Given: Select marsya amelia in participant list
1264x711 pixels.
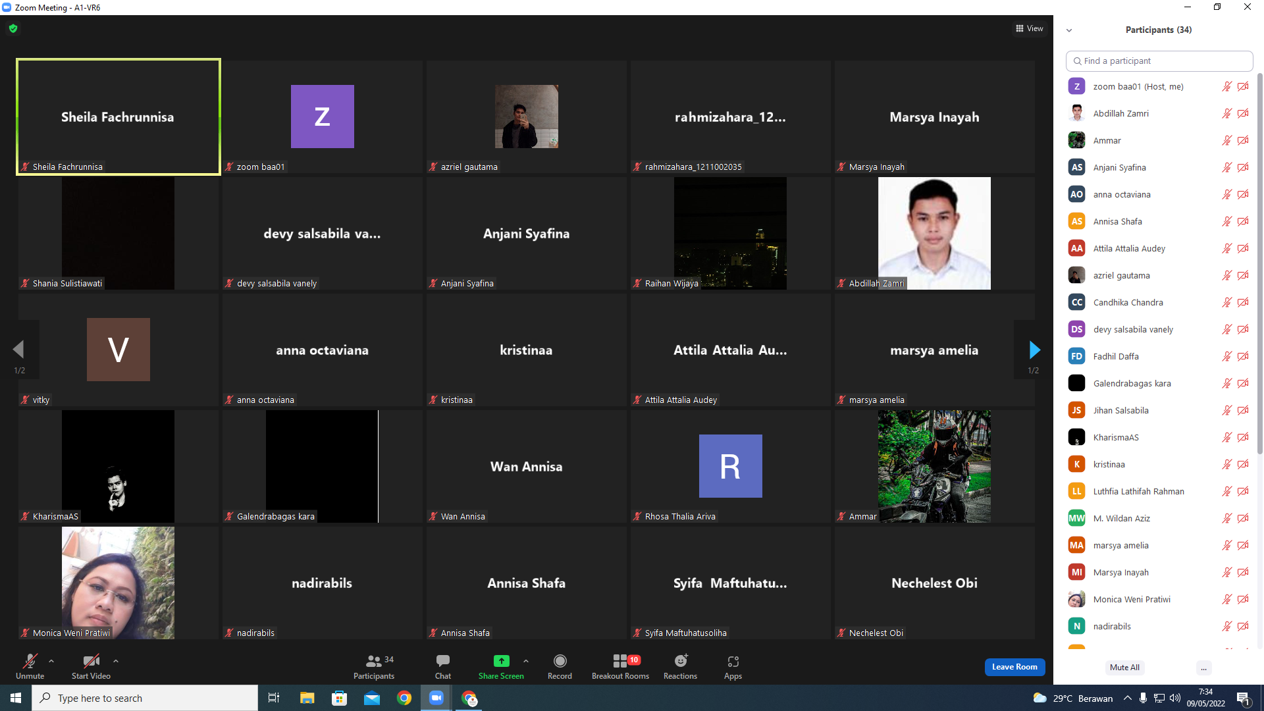Looking at the screenshot, I should [1159, 545].
